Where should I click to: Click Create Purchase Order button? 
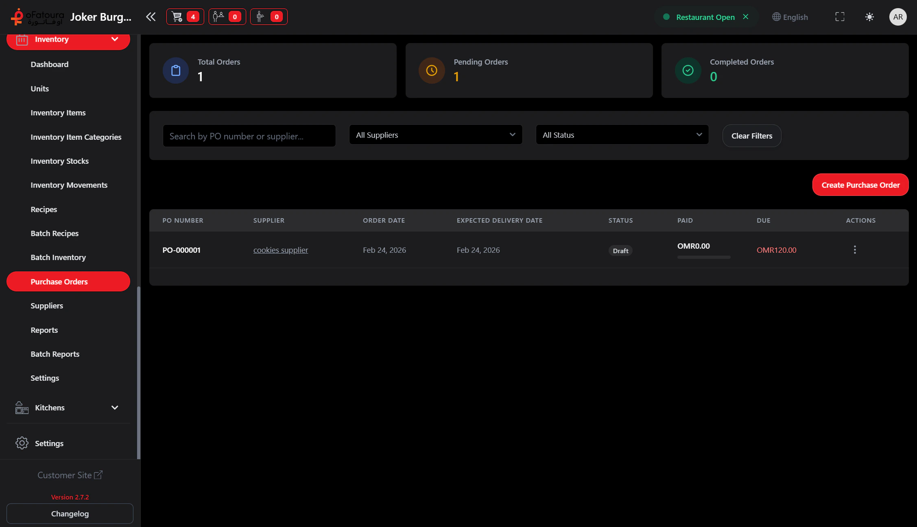860,185
